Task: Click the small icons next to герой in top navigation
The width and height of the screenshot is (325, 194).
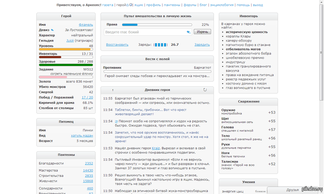Action: click(130, 5)
